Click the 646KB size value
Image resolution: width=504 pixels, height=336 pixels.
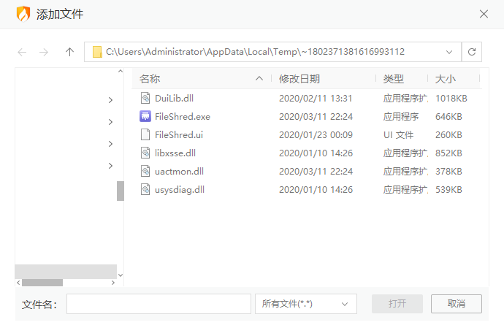tap(448, 117)
